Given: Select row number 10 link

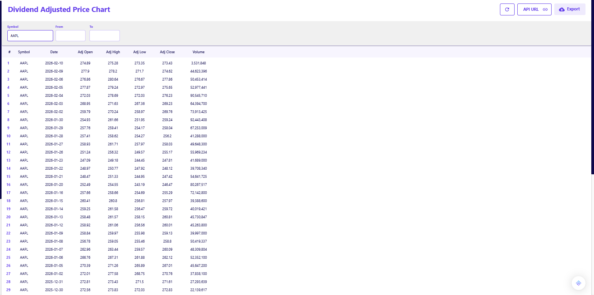Looking at the screenshot, I should 8,136.
